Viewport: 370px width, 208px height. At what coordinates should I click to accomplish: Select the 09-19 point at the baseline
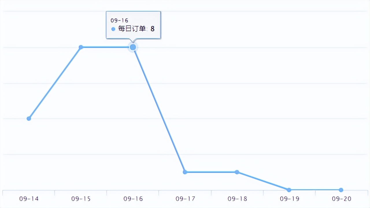289,190
